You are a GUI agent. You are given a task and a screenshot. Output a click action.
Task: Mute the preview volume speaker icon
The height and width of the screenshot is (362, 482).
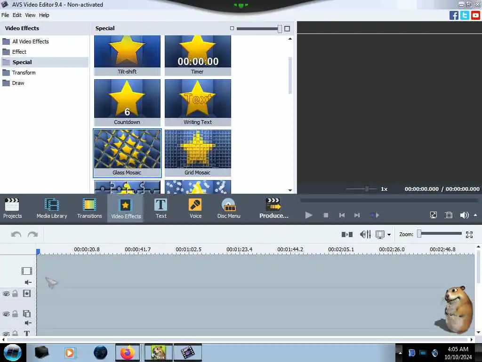(464, 215)
